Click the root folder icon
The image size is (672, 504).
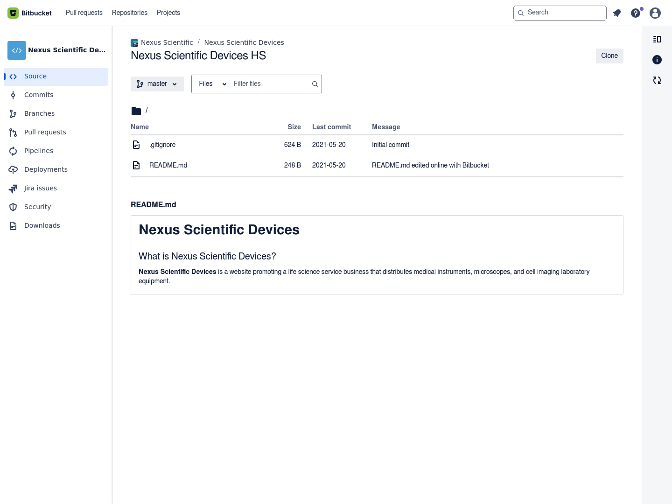136,111
